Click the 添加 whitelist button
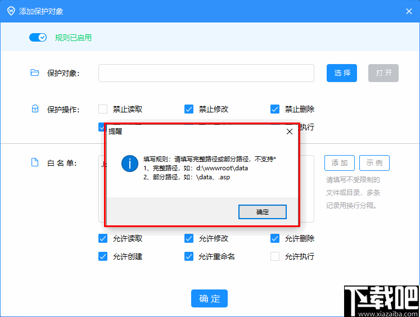This screenshot has height=317, width=420. pos(340,163)
